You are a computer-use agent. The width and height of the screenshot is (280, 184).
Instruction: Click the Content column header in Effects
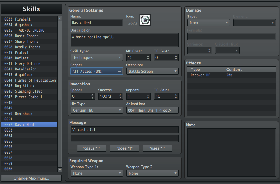click(247, 69)
